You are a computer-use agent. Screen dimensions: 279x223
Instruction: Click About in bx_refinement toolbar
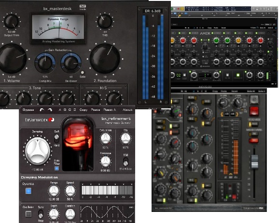pos(127,110)
